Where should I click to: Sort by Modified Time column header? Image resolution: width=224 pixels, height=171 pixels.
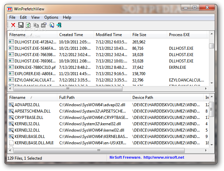tap(112, 35)
